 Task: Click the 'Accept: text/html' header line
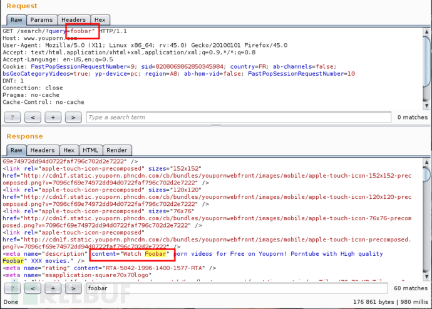[x=129, y=53]
